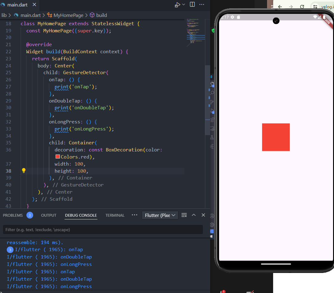Viewport: 334px width, 293px height.
Task: Click the browser back arrow
Action: (280, 6)
